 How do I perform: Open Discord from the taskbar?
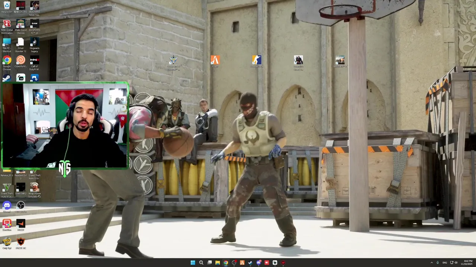coord(258,263)
